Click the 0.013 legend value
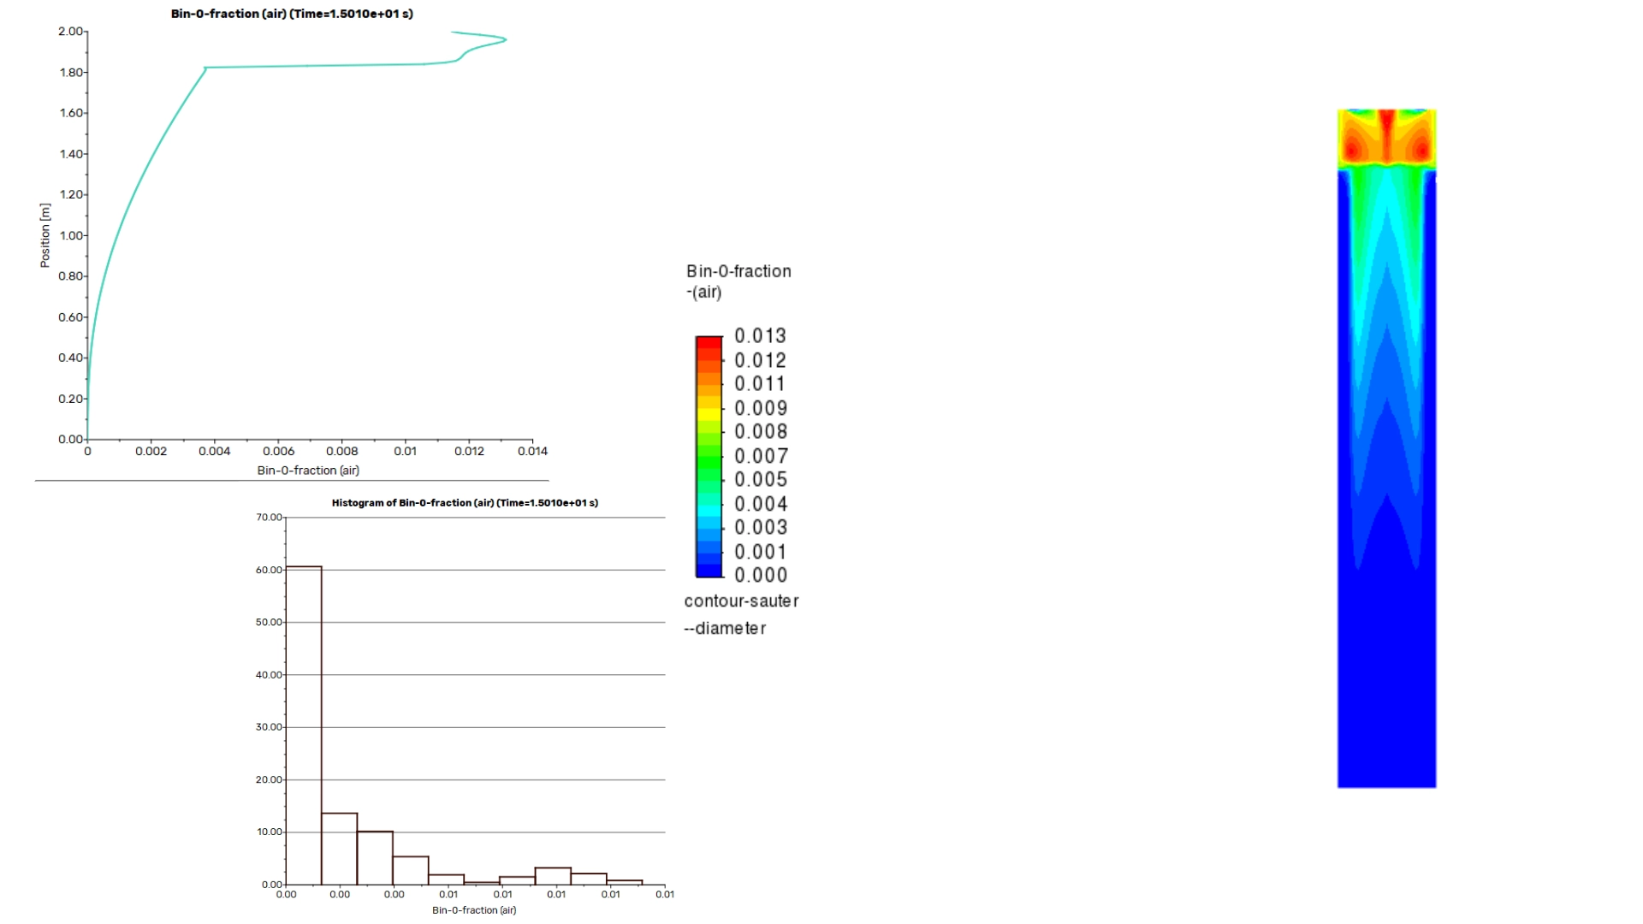Image resolution: width=1643 pixels, height=924 pixels. [760, 336]
